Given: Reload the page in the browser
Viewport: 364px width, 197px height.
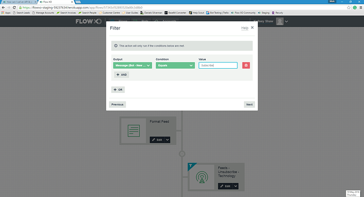Looking at the screenshot, I should tap(14, 7).
